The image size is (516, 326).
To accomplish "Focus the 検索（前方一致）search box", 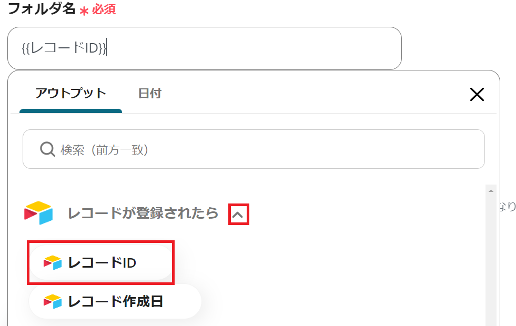I will (263, 150).
